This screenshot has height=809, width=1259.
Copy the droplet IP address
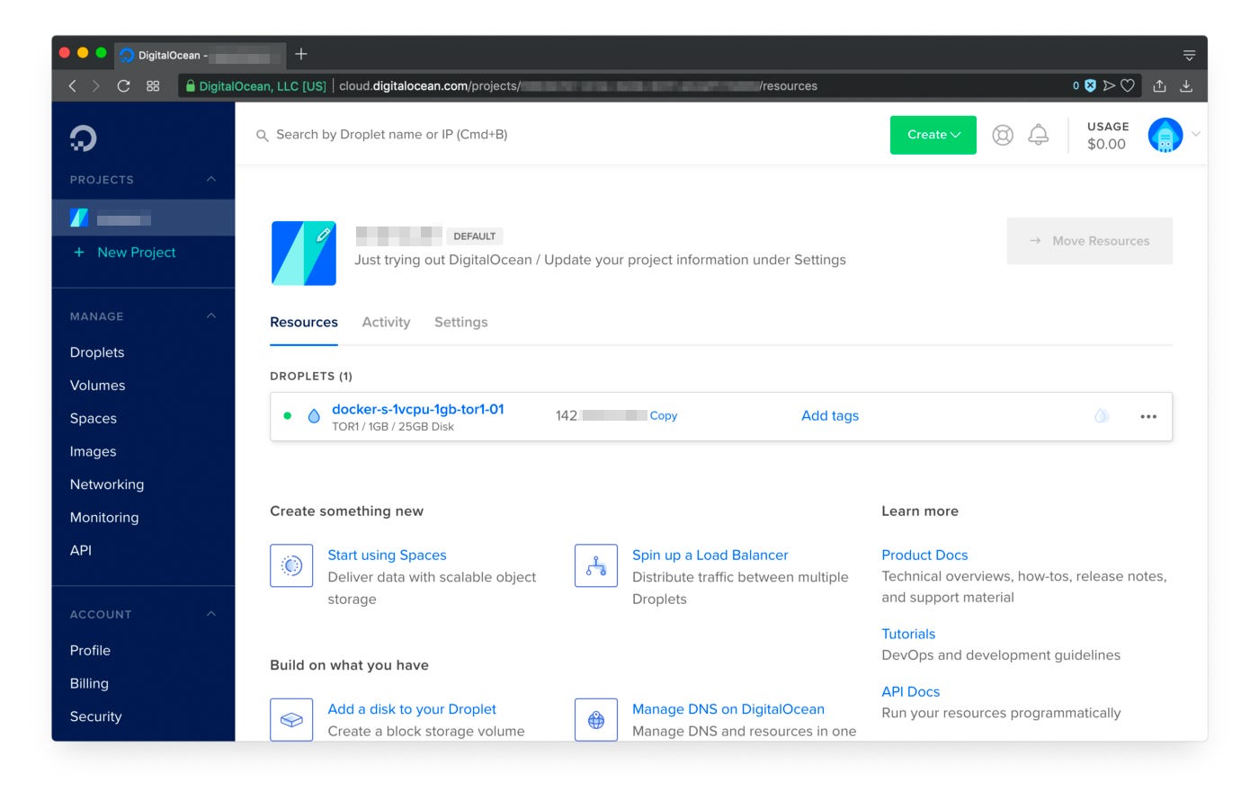(664, 415)
